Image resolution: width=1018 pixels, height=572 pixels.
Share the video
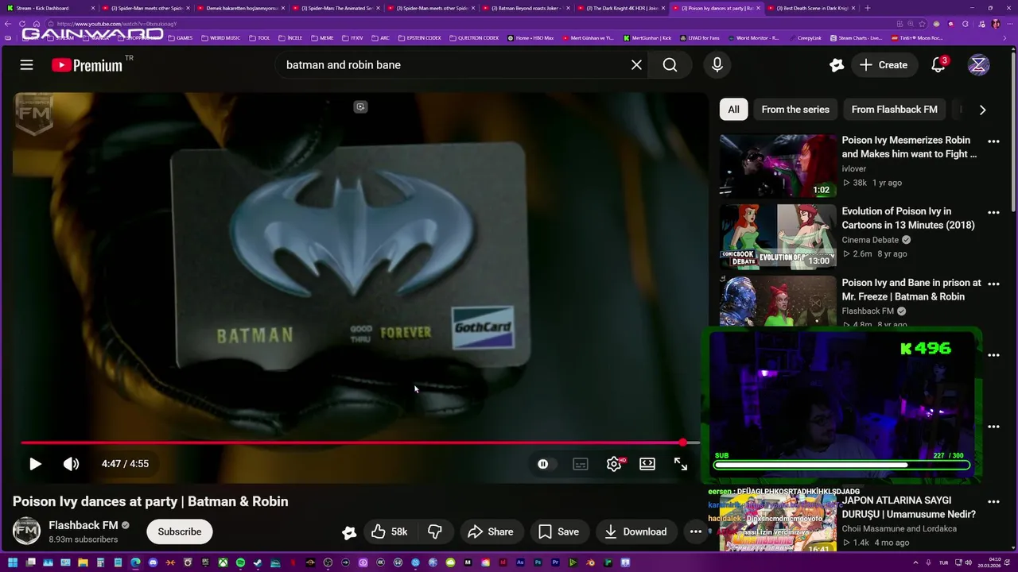click(491, 531)
